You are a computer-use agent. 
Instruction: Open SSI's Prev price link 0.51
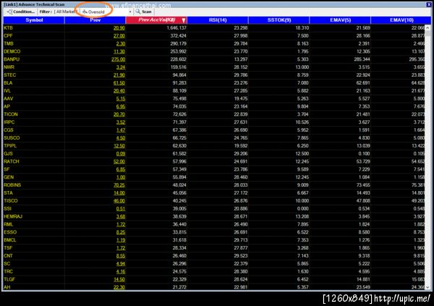[x=121, y=208]
